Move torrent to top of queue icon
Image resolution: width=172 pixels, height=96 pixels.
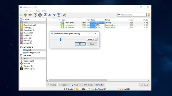point(45,15)
